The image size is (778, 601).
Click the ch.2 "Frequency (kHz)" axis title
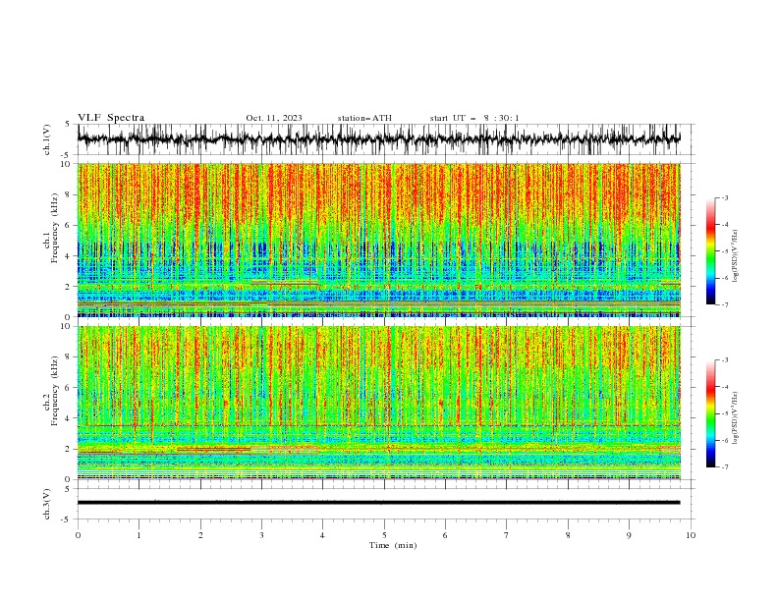tap(55, 391)
